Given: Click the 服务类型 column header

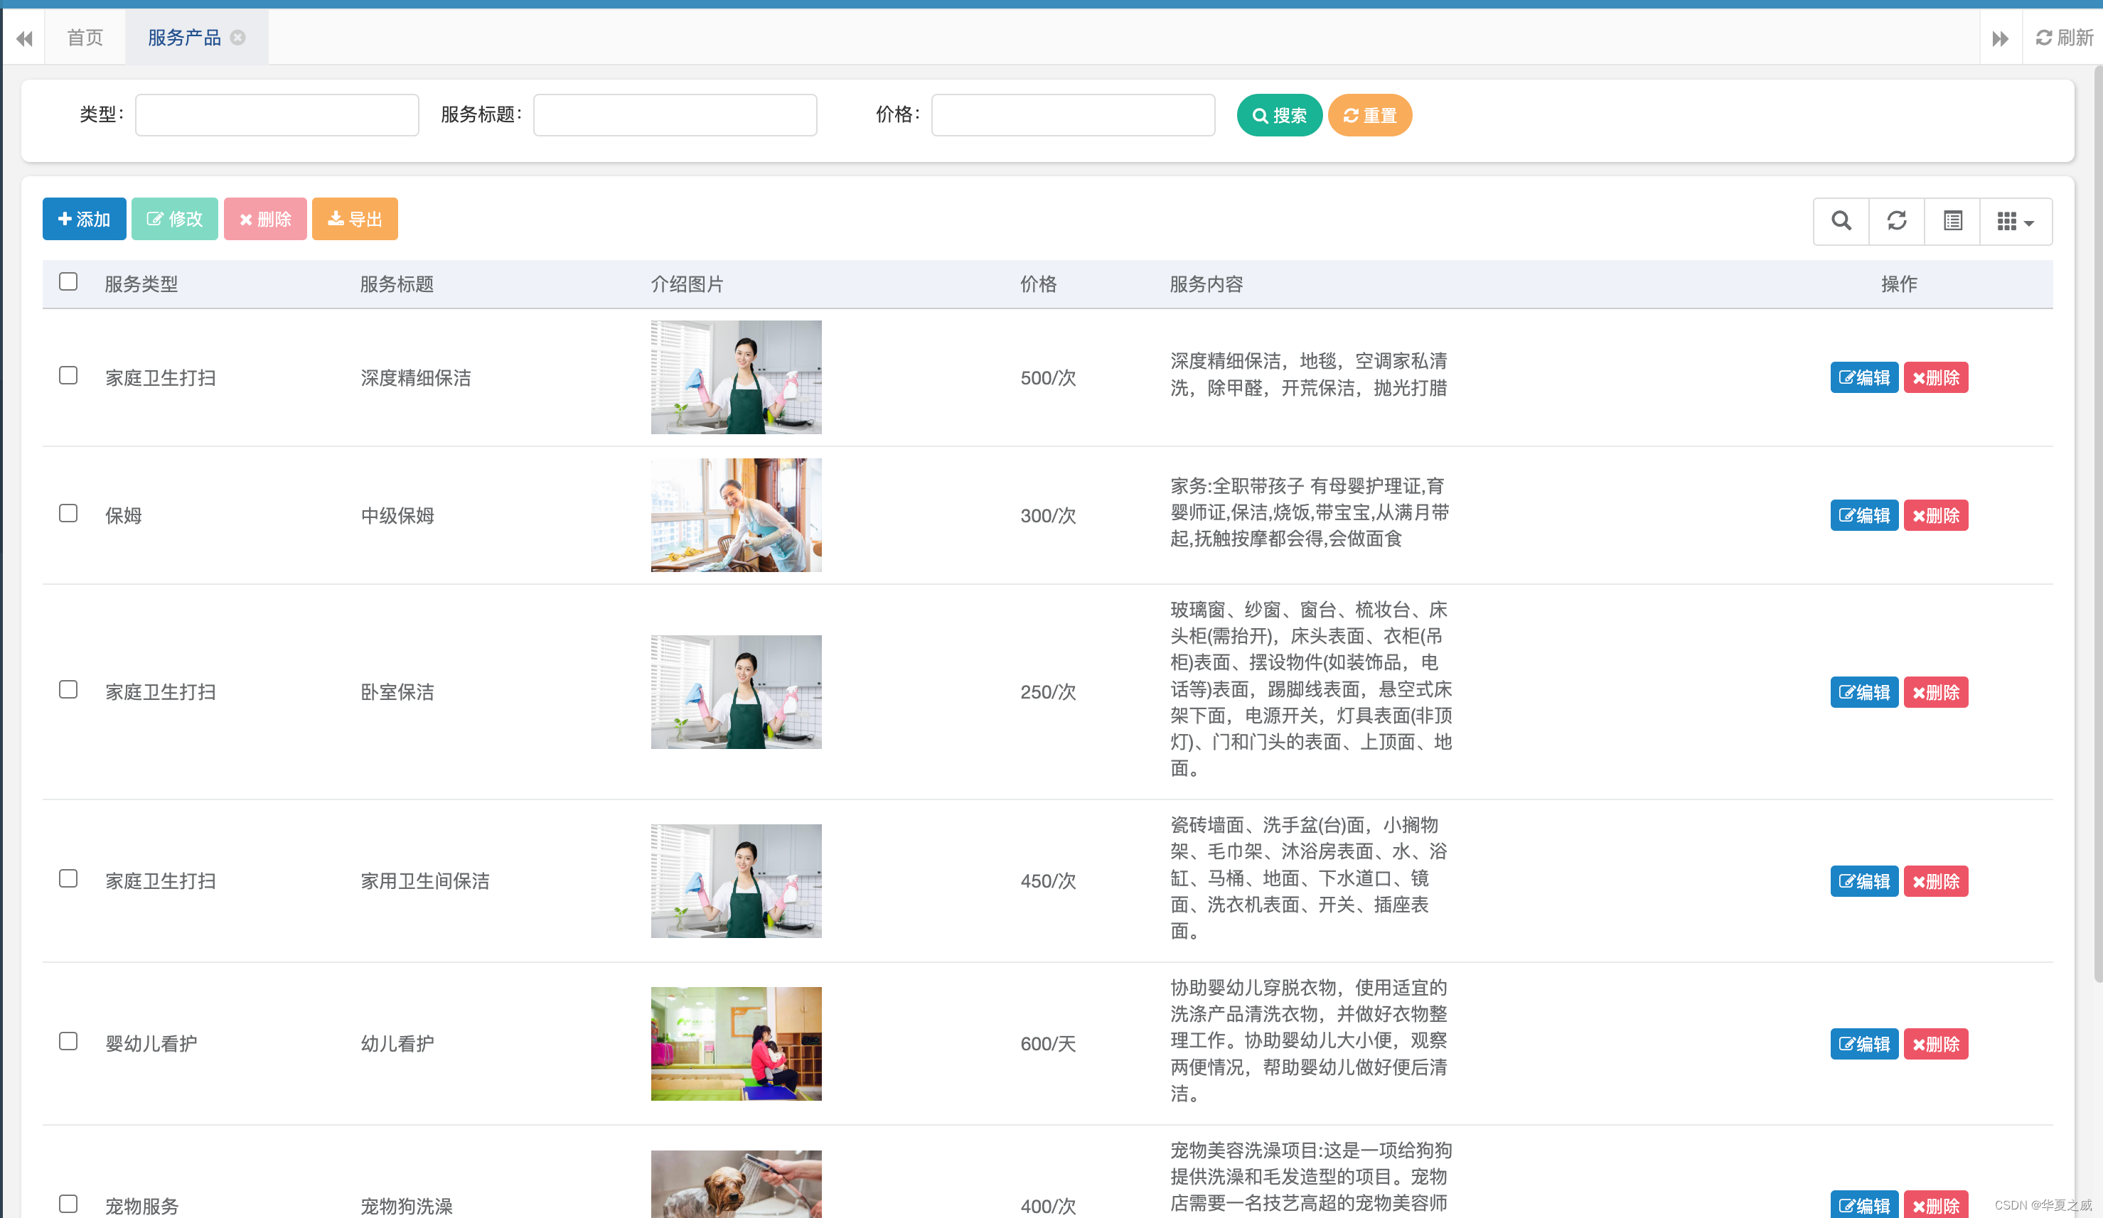Looking at the screenshot, I should [141, 284].
